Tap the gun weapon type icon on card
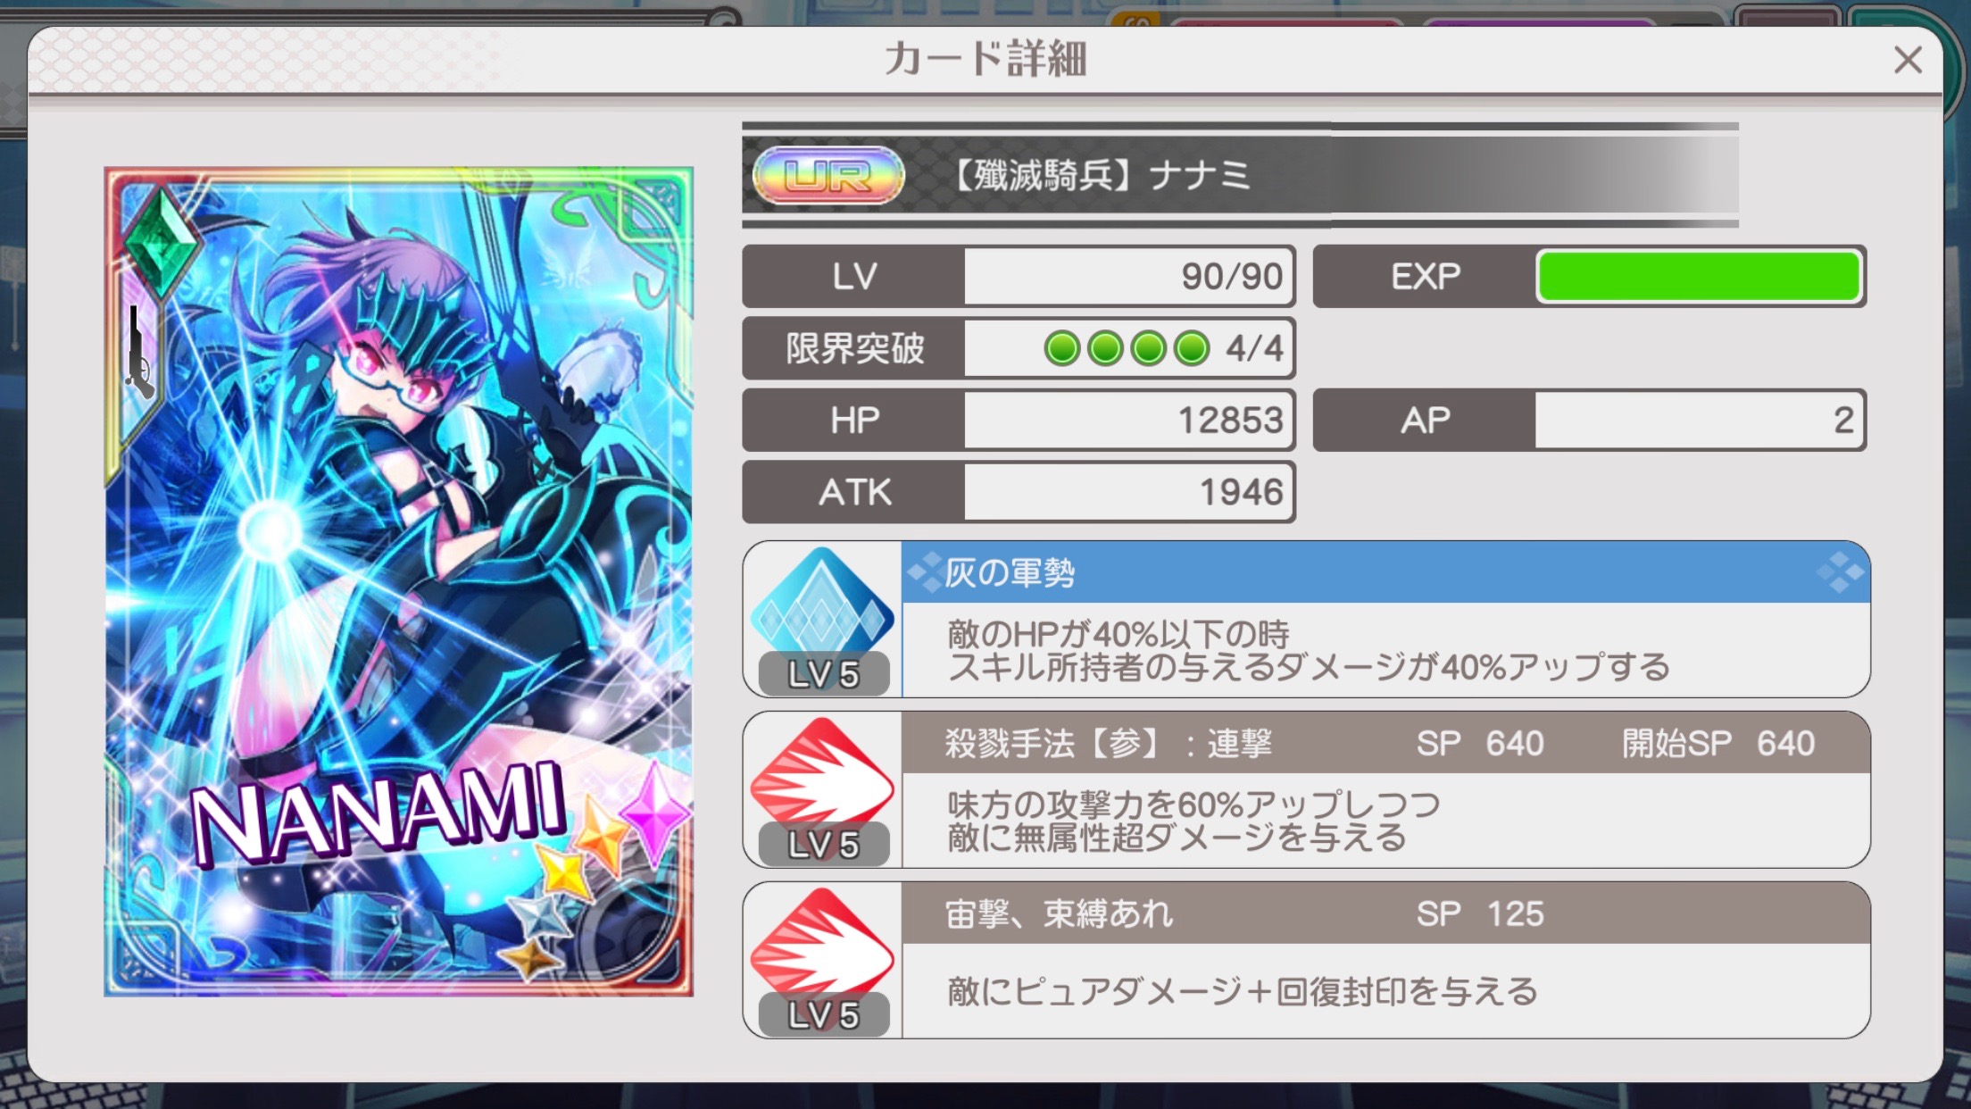This screenshot has height=1109, width=1971. (x=138, y=353)
